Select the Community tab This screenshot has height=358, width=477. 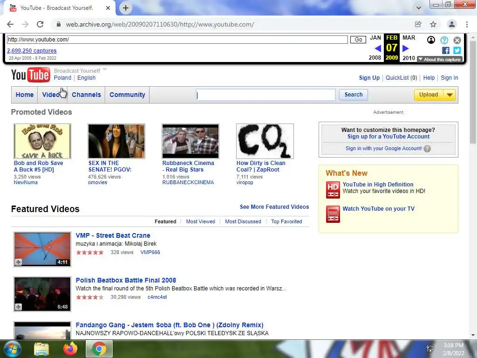click(127, 95)
